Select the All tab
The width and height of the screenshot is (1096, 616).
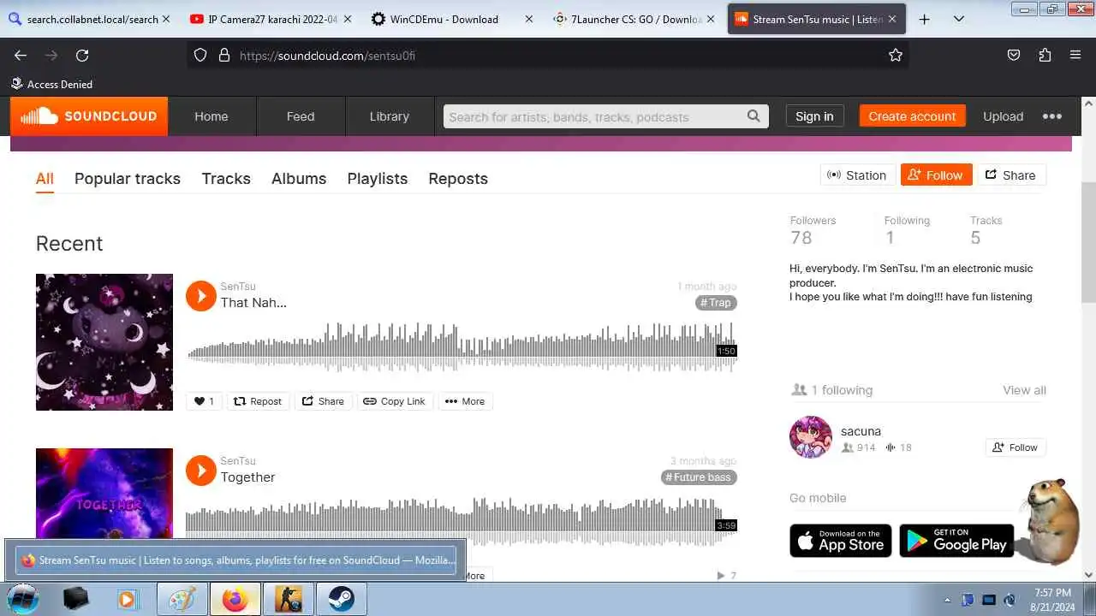(x=45, y=179)
